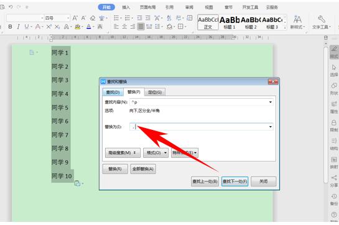Increase font size with the grow font icon
Image resolution: width=339 pixels, height=225 pixels.
[75, 18]
